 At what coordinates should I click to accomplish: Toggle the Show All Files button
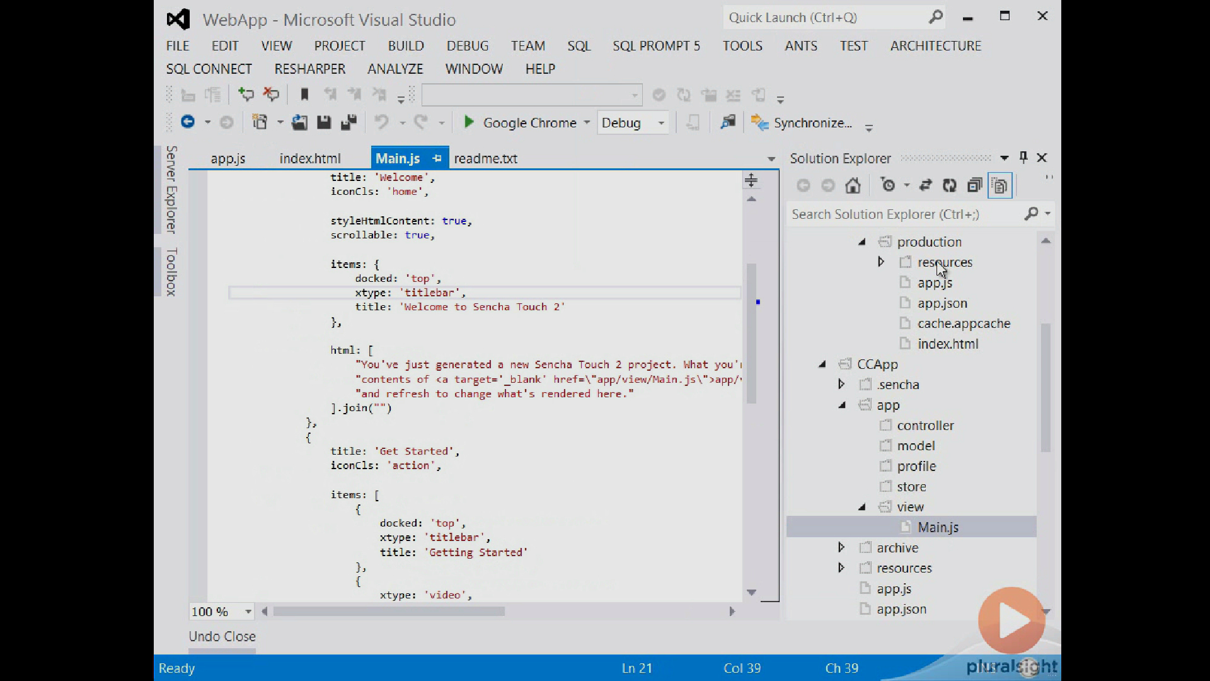point(1000,185)
